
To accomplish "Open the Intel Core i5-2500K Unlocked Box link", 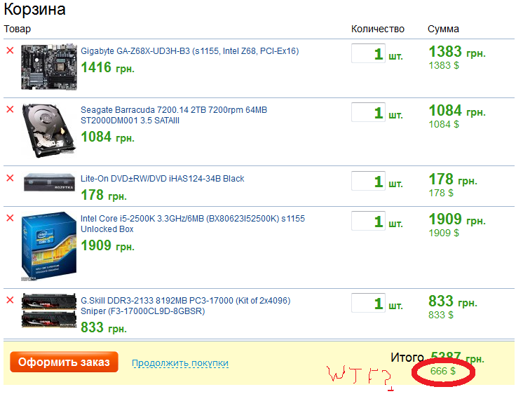I will pyautogui.click(x=193, y=224).
